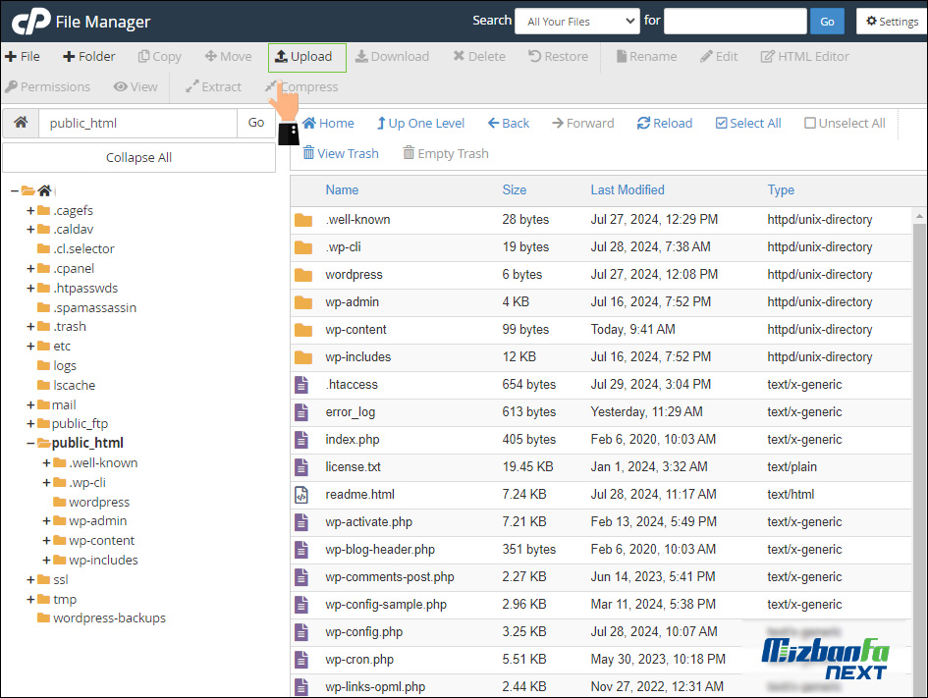Screen dimensions: 928x698
Task: Click Unselect All
Action: point(845,123)
